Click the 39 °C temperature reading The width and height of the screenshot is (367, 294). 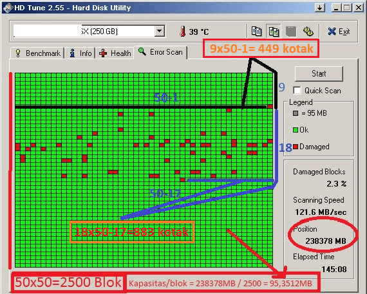point(198,32)
